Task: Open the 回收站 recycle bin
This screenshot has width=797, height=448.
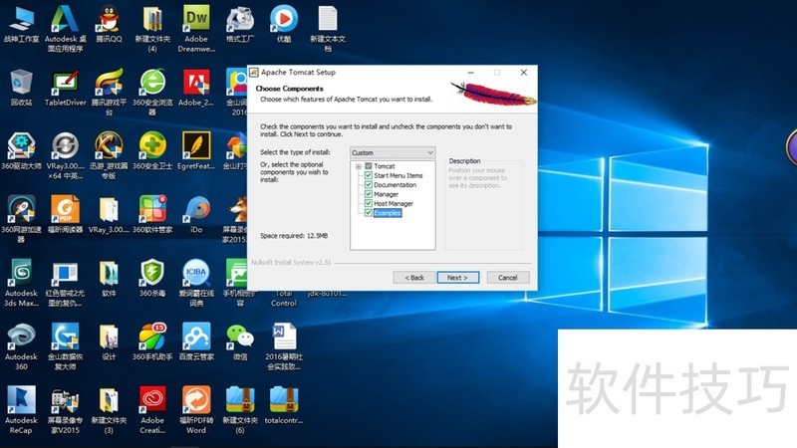Action: 21,84
